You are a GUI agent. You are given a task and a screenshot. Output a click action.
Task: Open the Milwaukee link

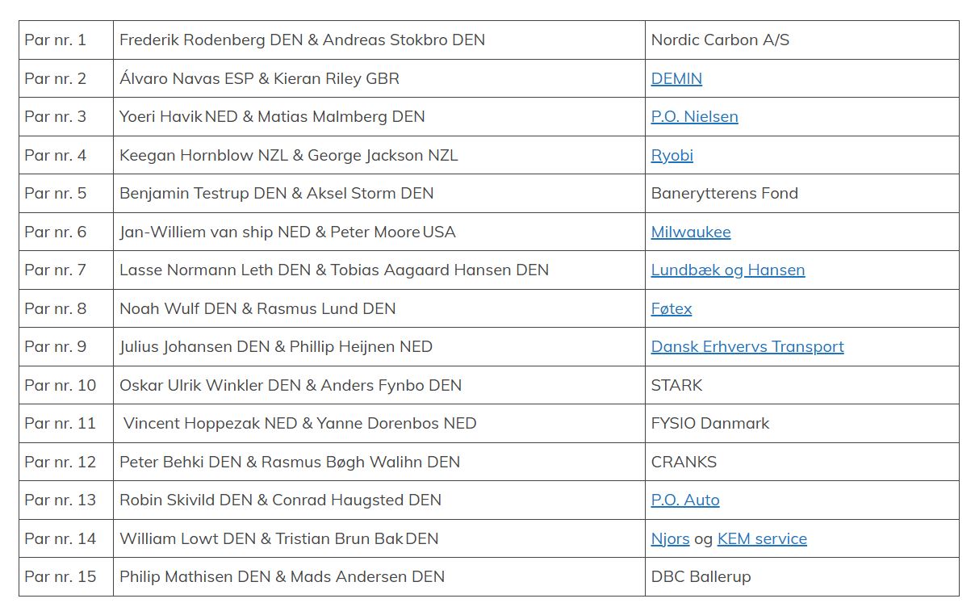tap(690, 232)
